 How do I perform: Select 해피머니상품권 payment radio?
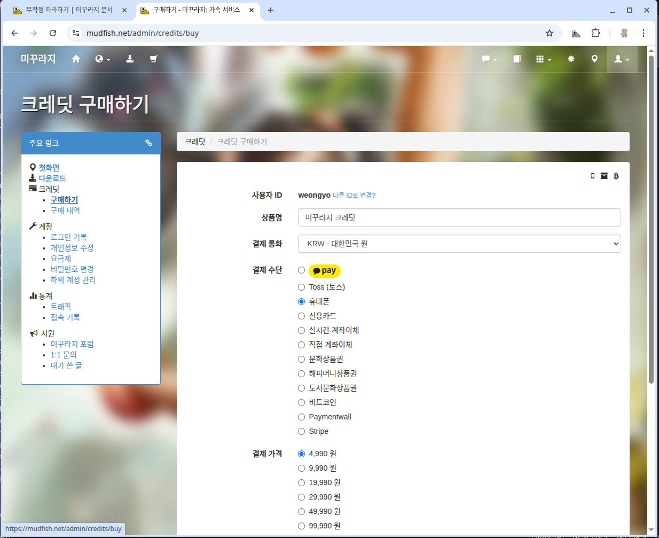301,373
